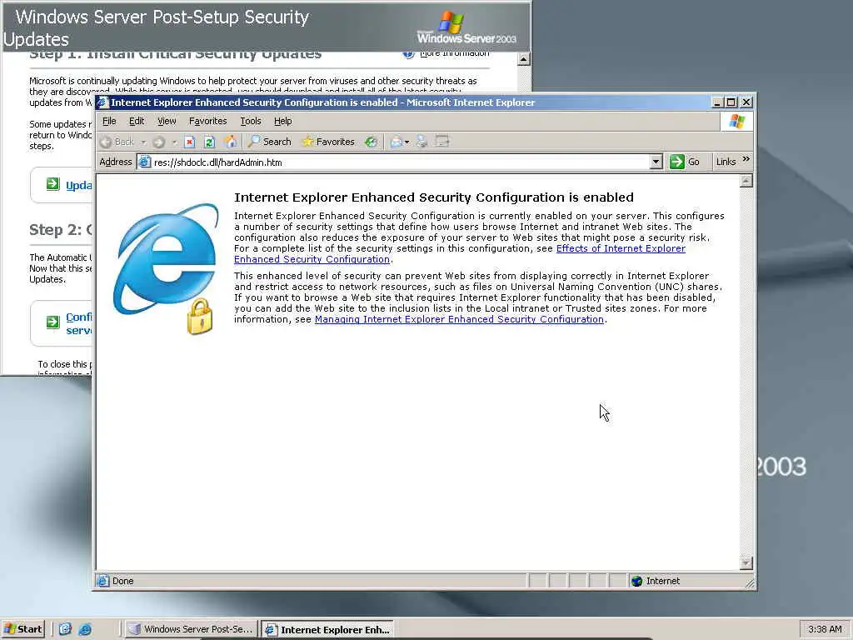Expand the Forward button history dropdown

pos(174,142)
